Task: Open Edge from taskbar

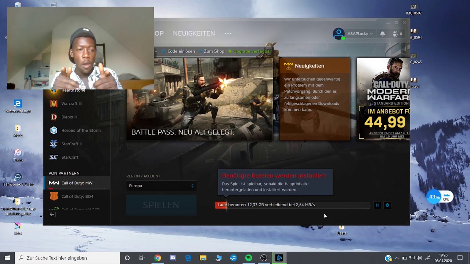Action: click(x=188, y=258)
